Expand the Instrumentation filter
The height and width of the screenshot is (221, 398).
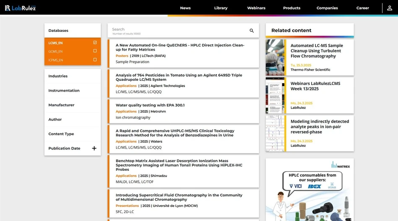(x=64, y=90)
